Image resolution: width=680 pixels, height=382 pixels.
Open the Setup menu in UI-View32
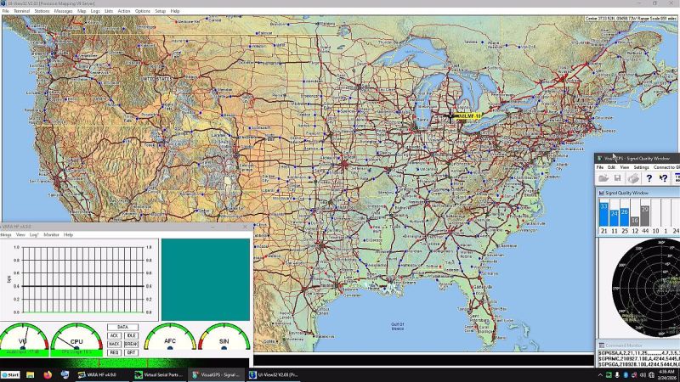pyautogui.click(x=161, y=11)
